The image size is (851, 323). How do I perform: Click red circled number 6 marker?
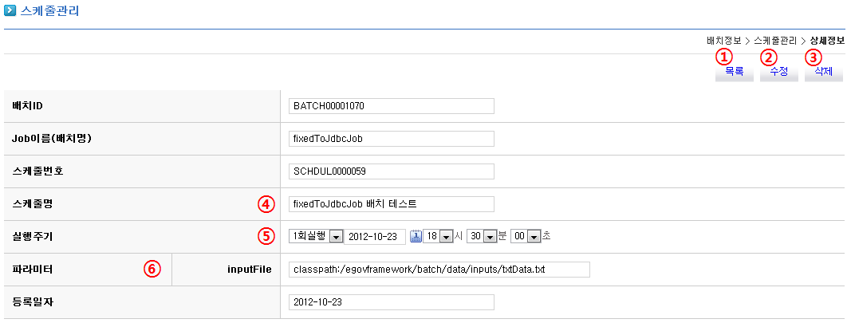(152, 269)
